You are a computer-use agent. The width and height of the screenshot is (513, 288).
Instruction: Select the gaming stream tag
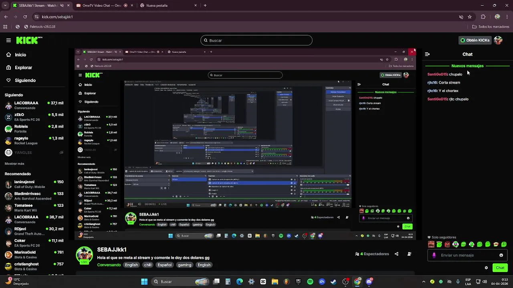click(185, 265)
